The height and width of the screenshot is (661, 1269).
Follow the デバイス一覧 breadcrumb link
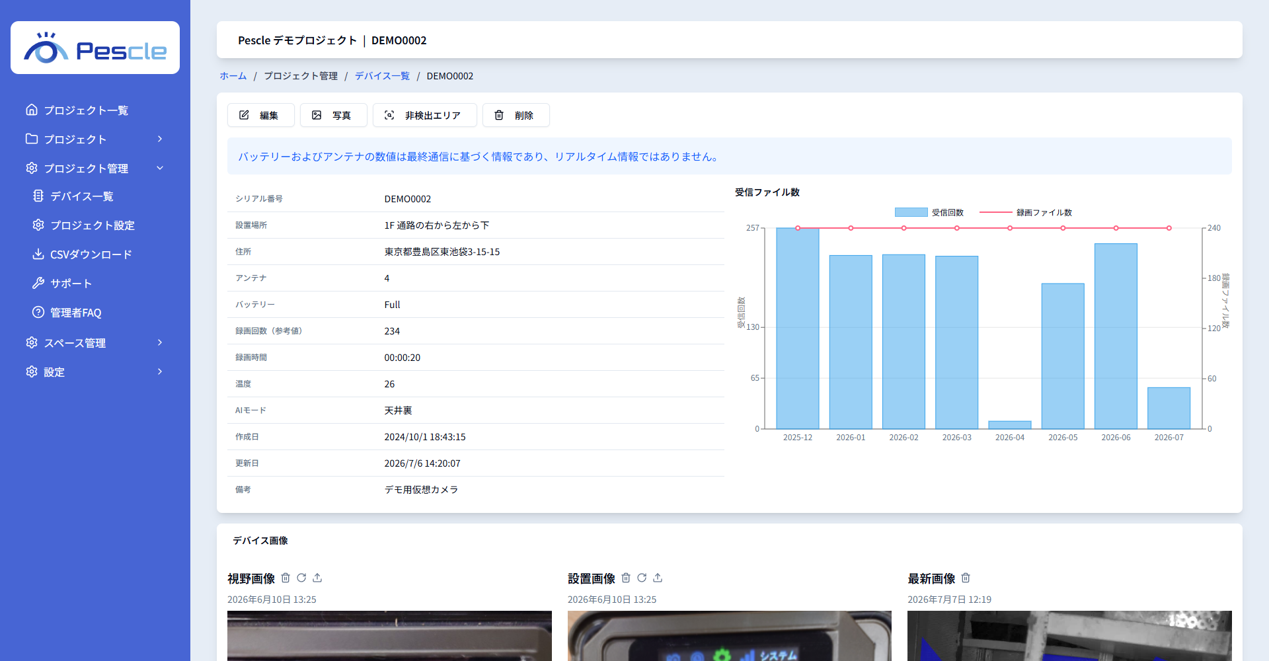pyautogui.click(x=382, y=76)
